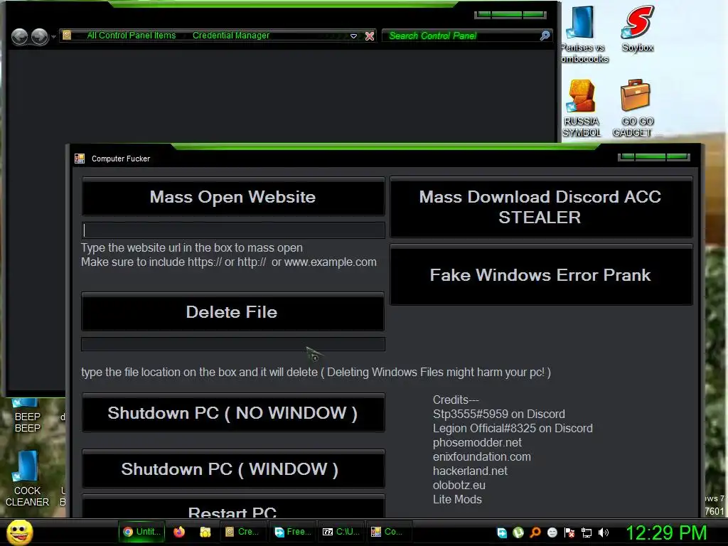Open the smiley face Start button
Screen dimensions: 728x546
click(x=19, y=532)
